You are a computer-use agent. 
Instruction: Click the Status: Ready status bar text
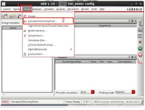point(73,102)
